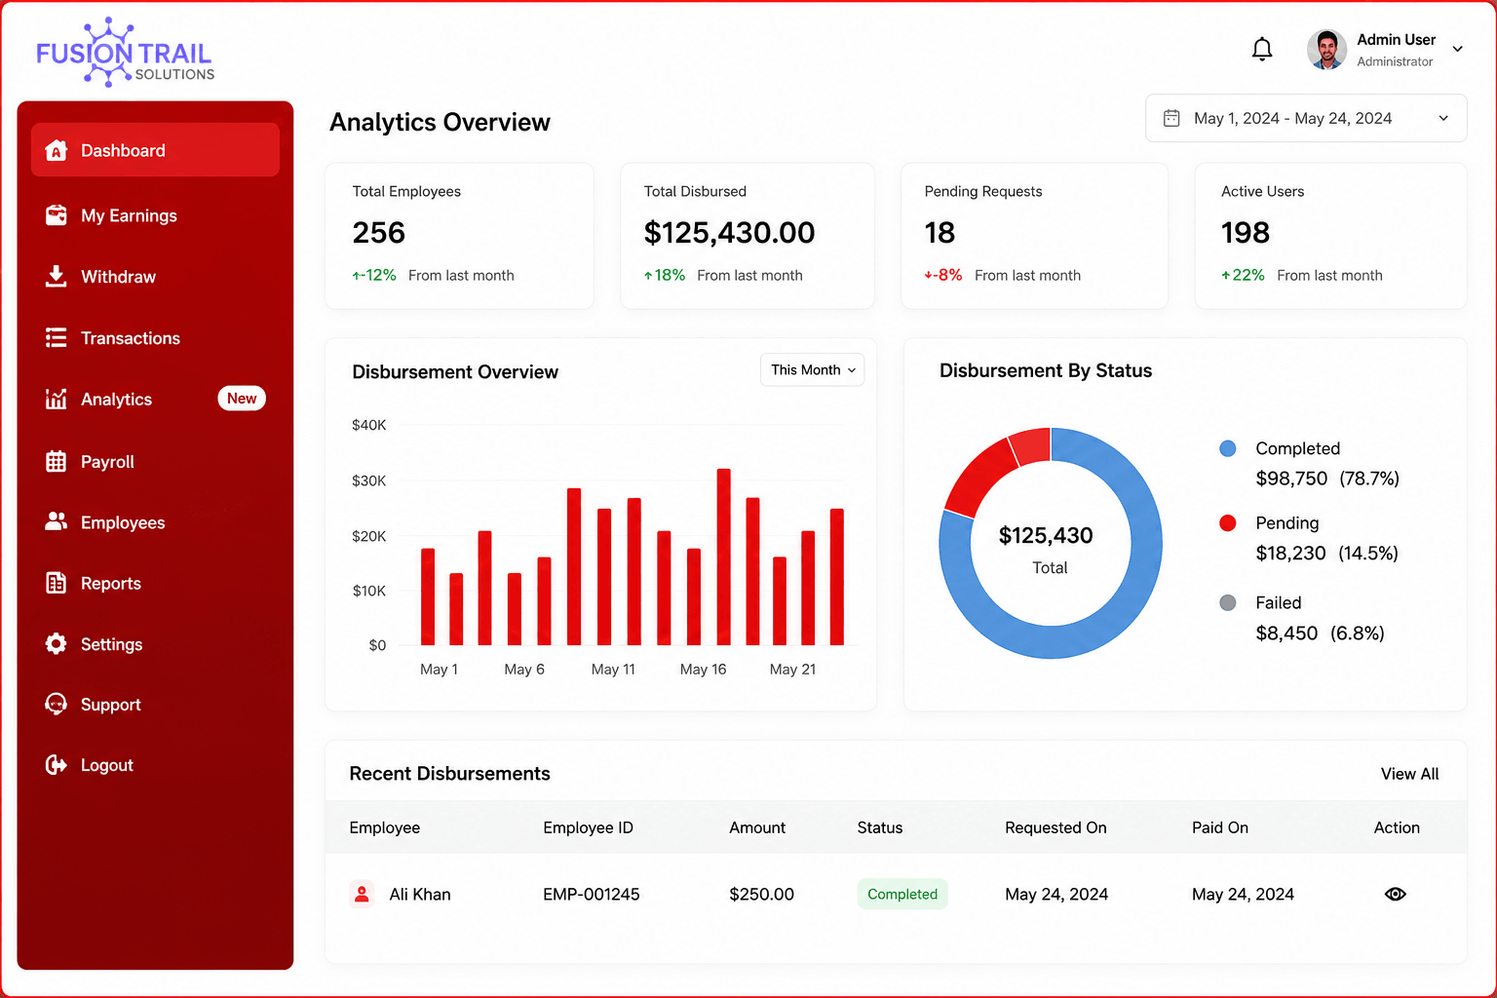The width and height of the screenshot is (1497, 998).
Task: Select the Logout label
Action: (107, 765)
